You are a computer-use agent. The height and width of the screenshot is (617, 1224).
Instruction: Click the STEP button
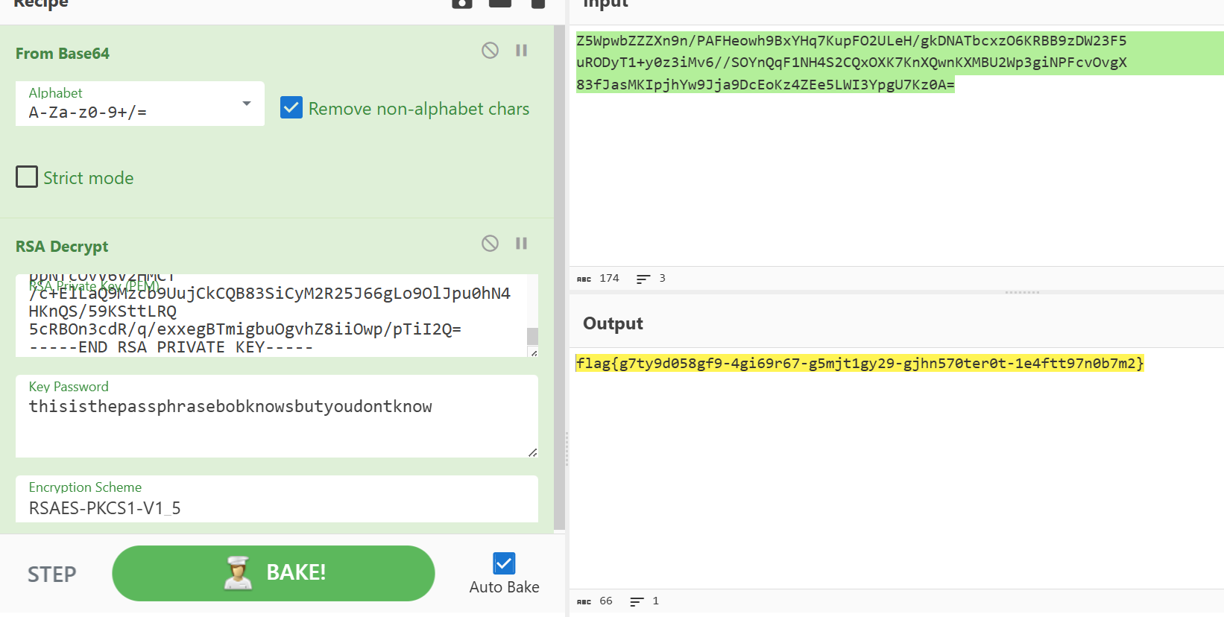pyautogui.click(x=52, y=574)
